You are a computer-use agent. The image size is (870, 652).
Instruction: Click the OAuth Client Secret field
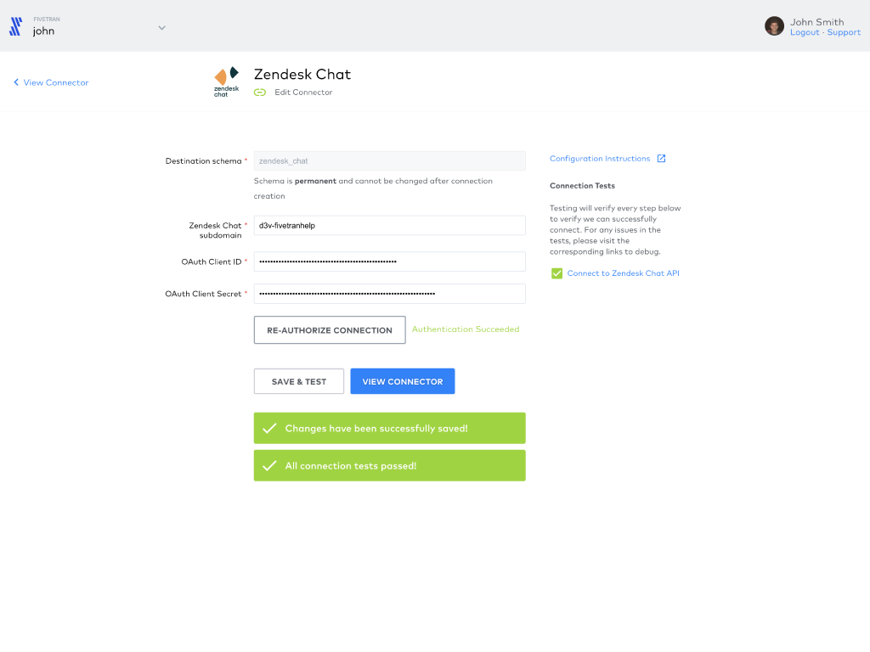point(389,293)
